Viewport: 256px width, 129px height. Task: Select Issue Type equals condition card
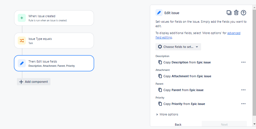54,41
